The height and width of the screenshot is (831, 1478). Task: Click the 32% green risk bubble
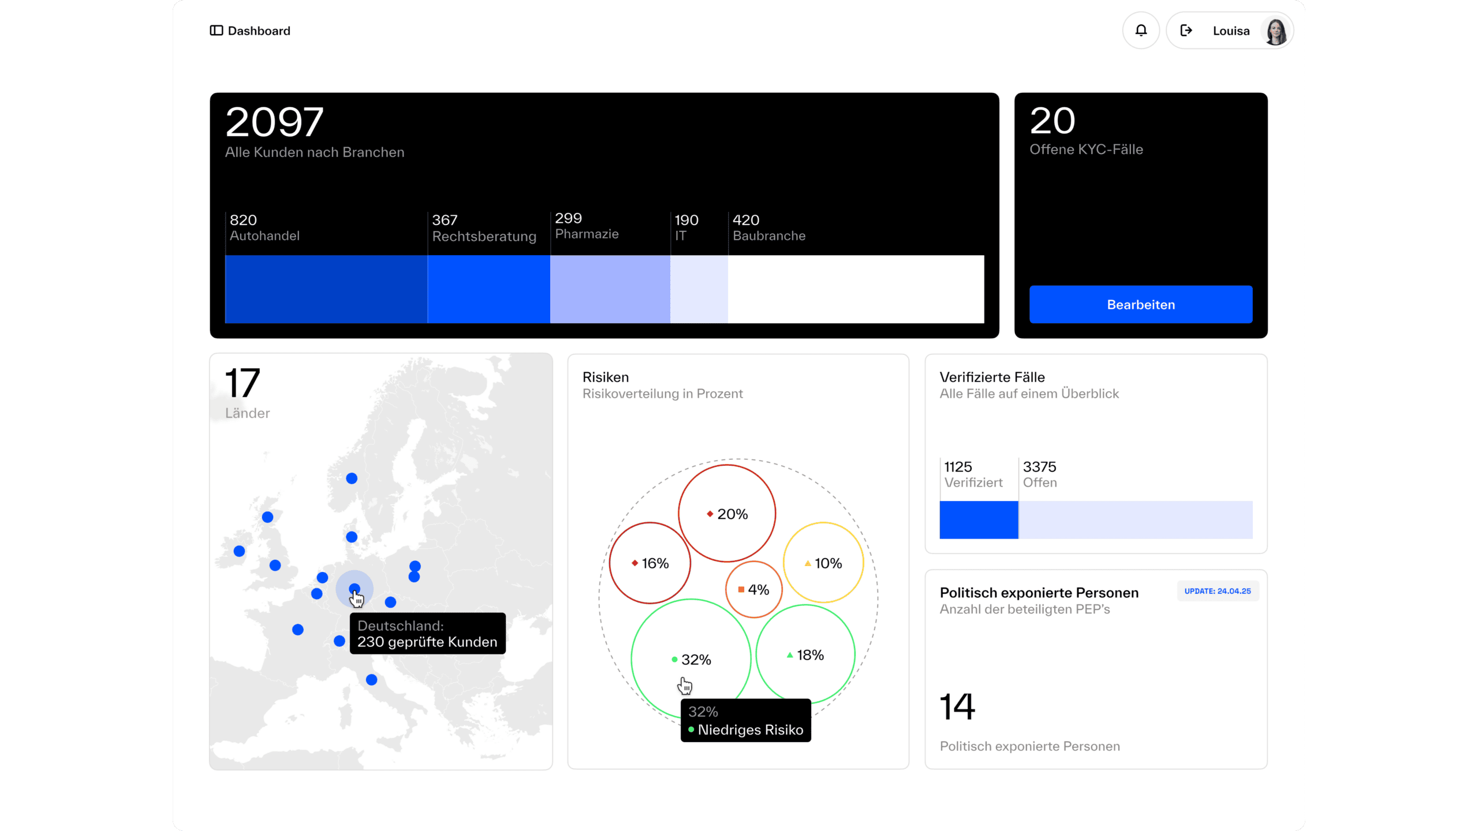(691, 658)
